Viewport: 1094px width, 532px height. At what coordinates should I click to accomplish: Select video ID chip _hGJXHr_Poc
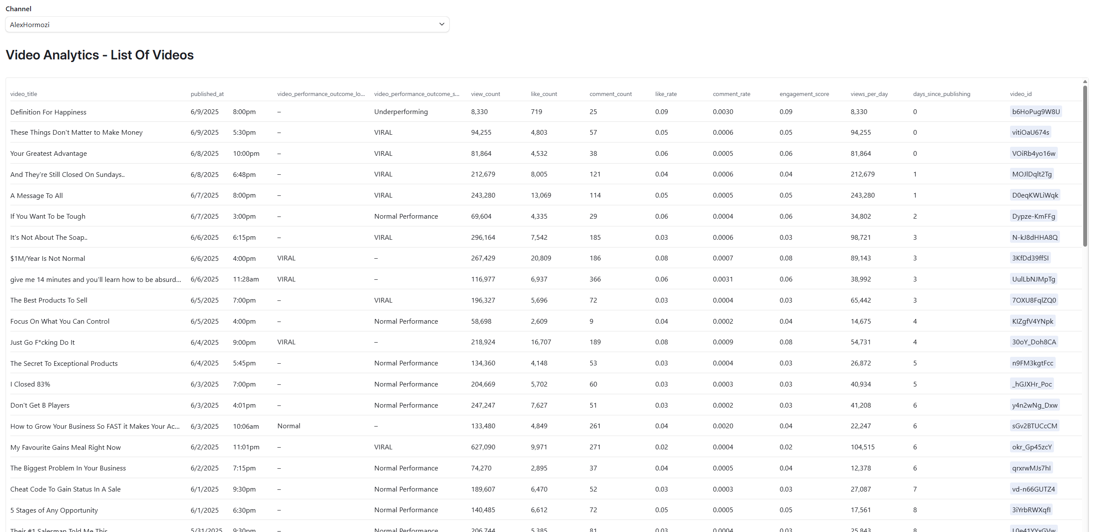[1032, 384]
